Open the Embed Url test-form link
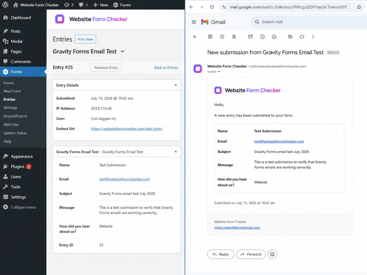The width and height of the screenshot is (367, 275). click(127, 129)
